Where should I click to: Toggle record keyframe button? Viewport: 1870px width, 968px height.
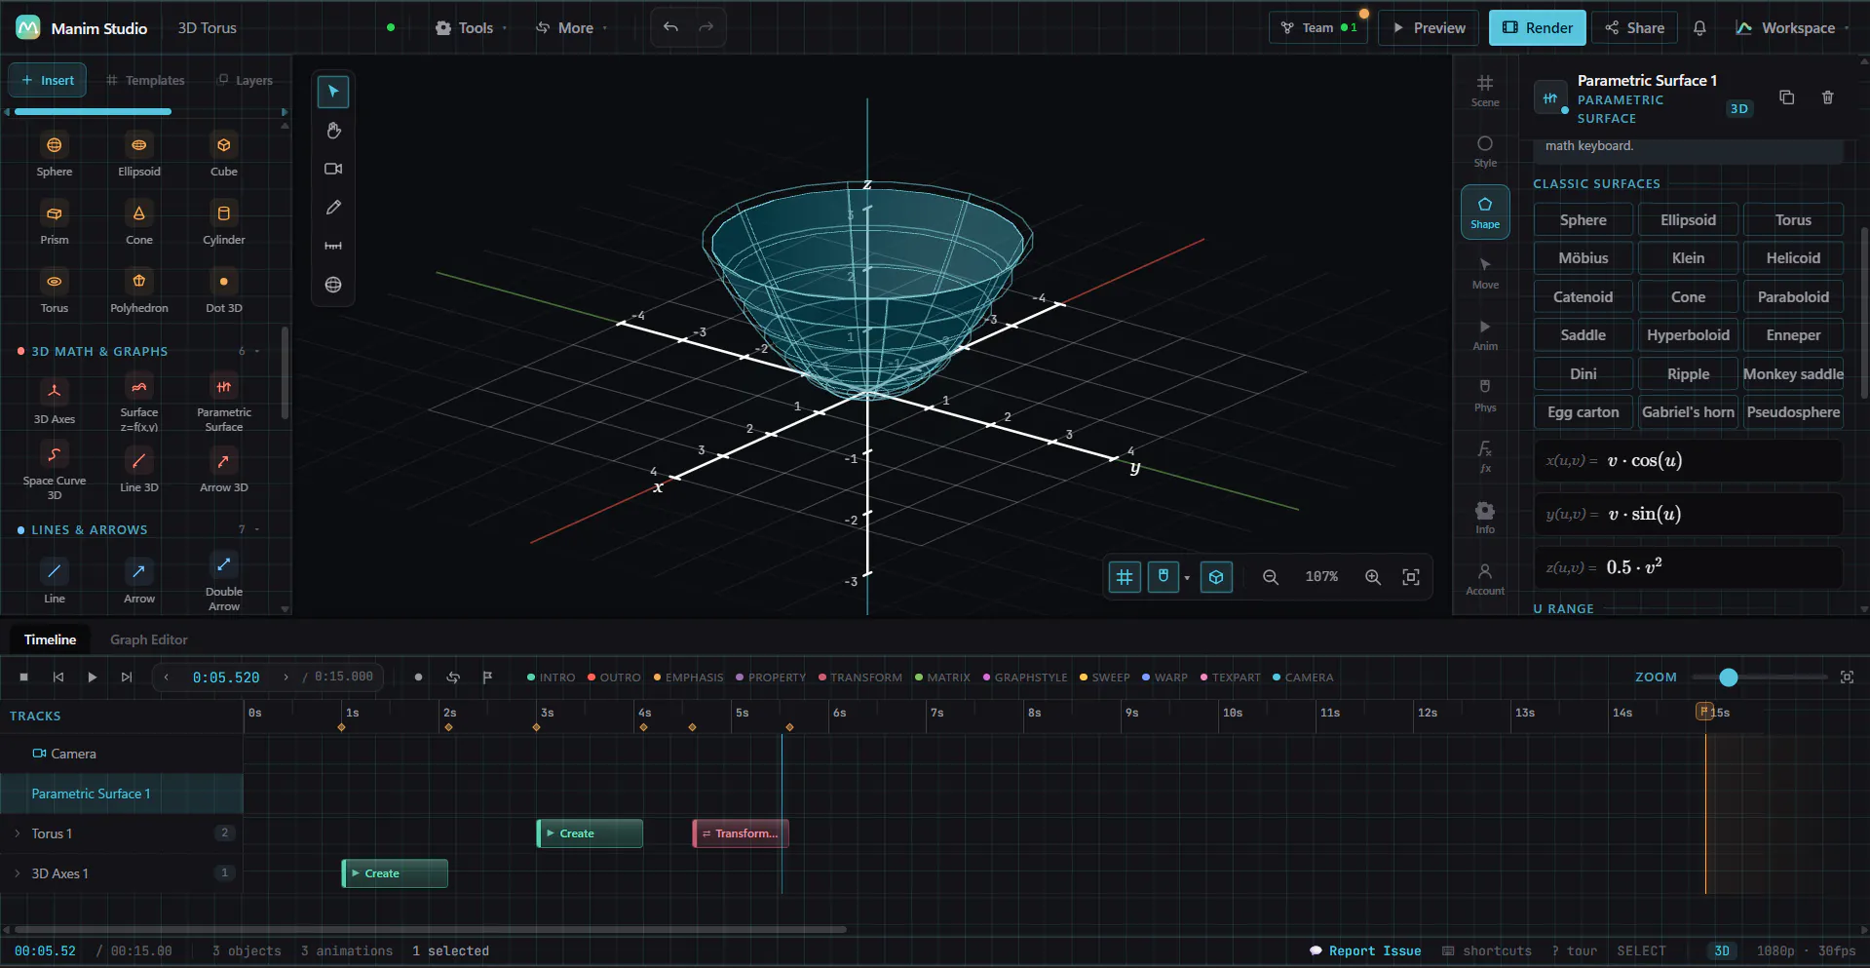click(x=418, y=678)
